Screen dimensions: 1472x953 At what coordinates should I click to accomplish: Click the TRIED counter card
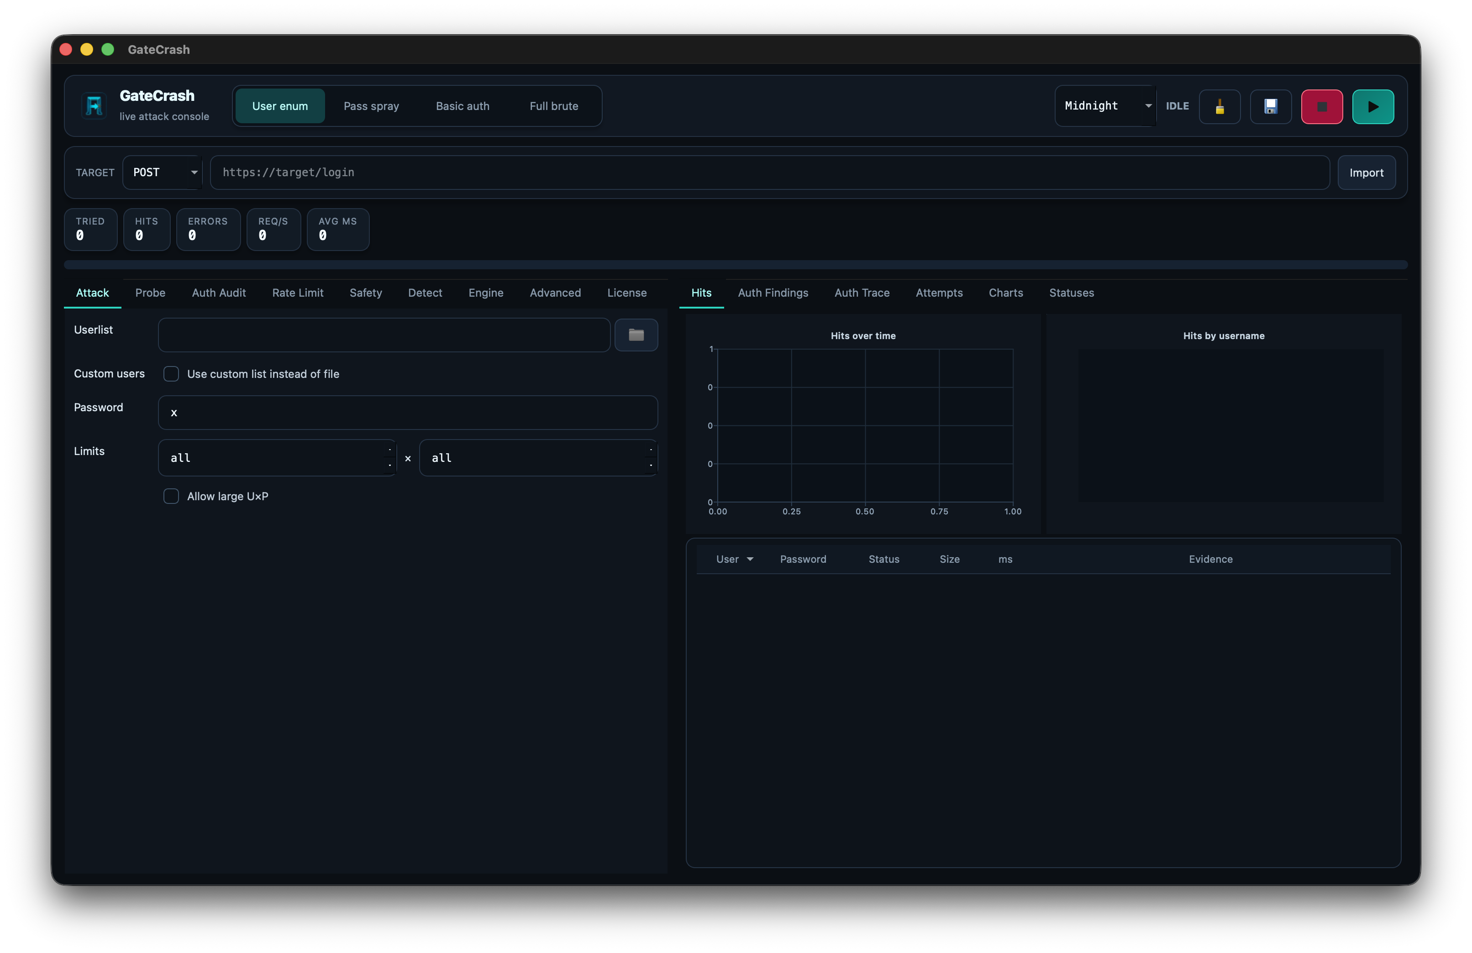[x=90, y=230]
